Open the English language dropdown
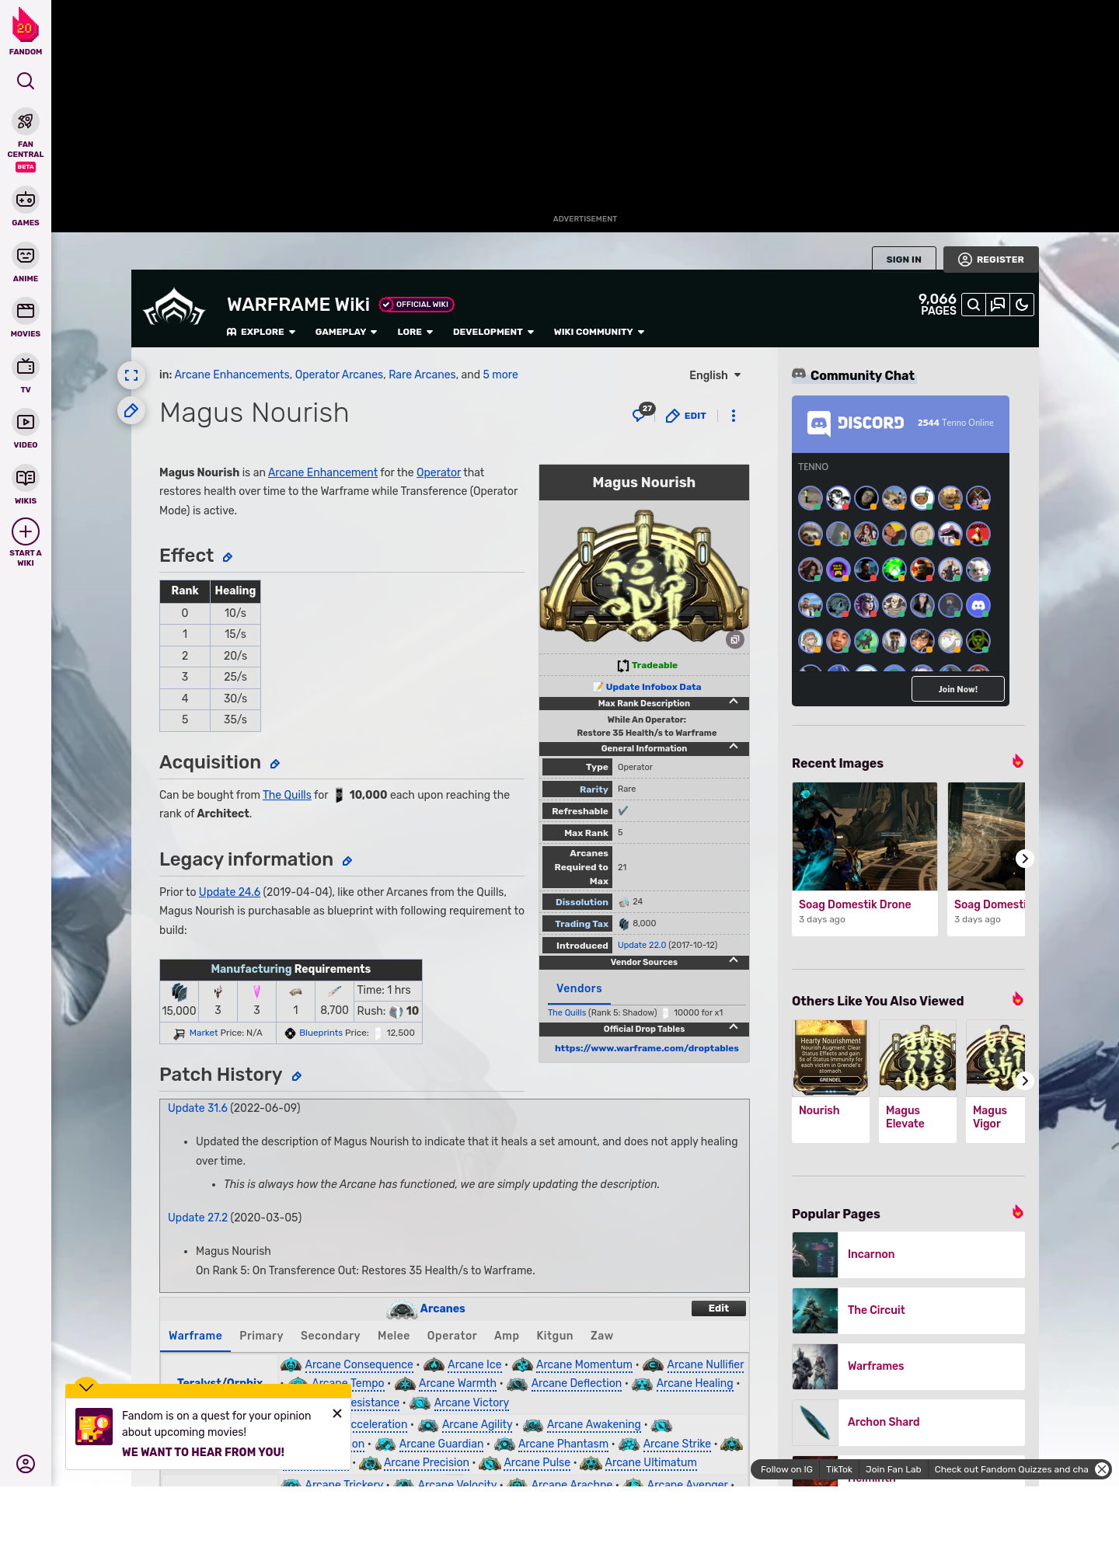The width and height of the screenshot is (1119, 1554). tap(715, 375)
